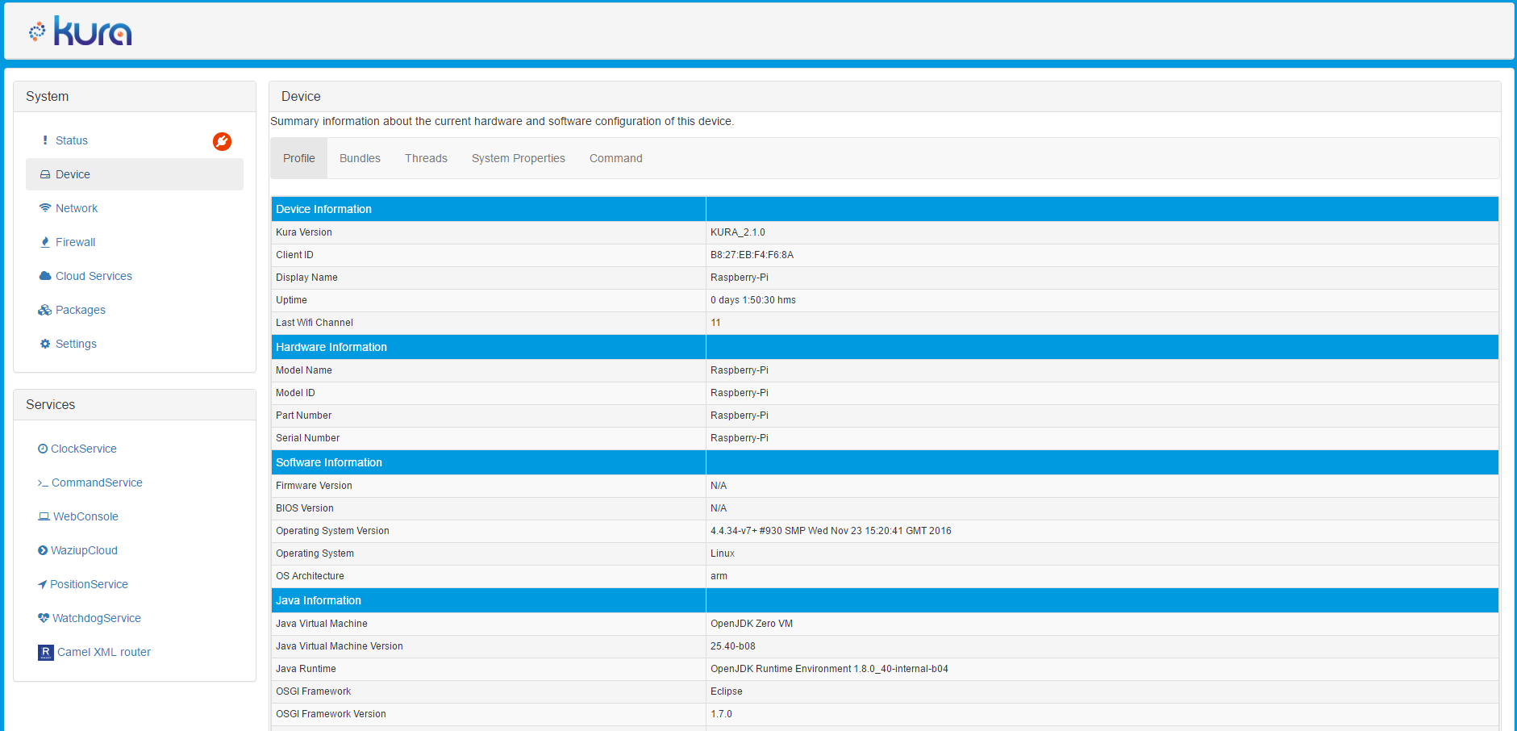1517x731 pixels.
Task: Open ClockService configuration
Action: 84,449
